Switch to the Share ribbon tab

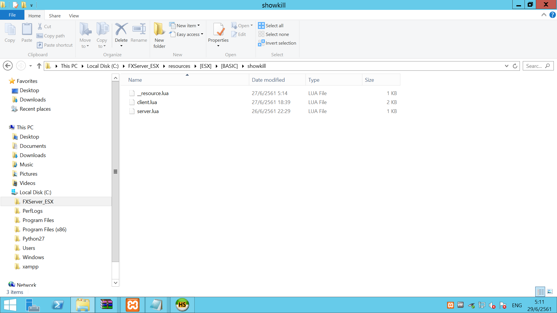(x=55, y=16)
